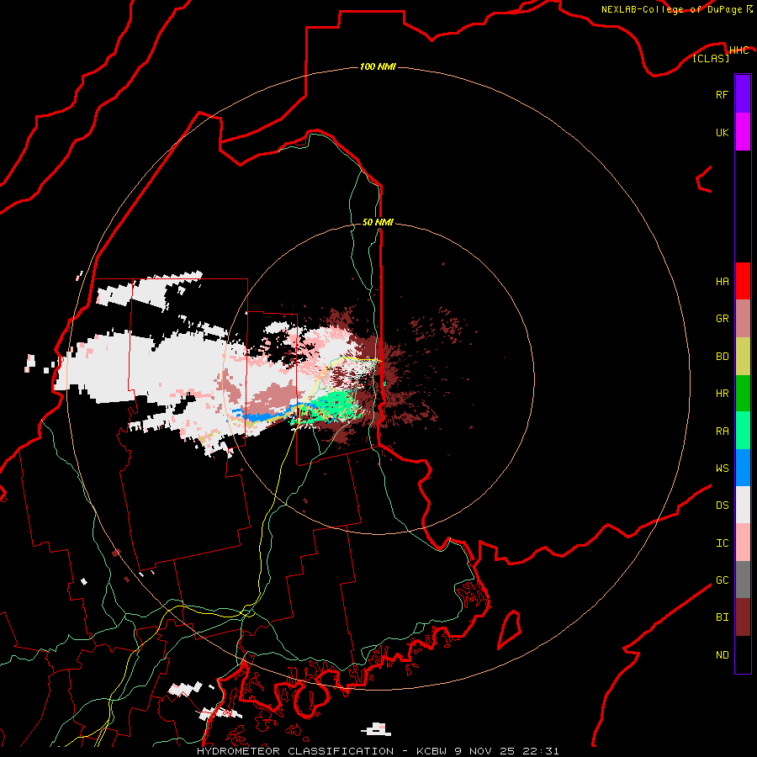Select the light pink IC legend swatch

click(x=743, y=543)
